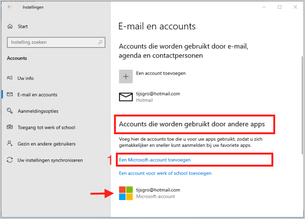Go to Toegang tot werk of school
Image resolution: width=305 pixels, height=219 pixels.
(46, 127)
